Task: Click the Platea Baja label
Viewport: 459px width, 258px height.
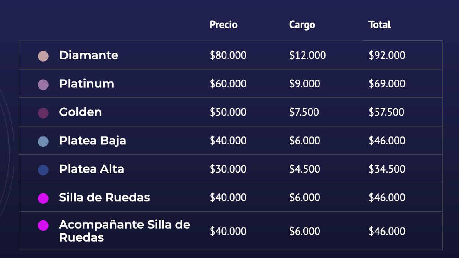Action: tap(92, 141)
